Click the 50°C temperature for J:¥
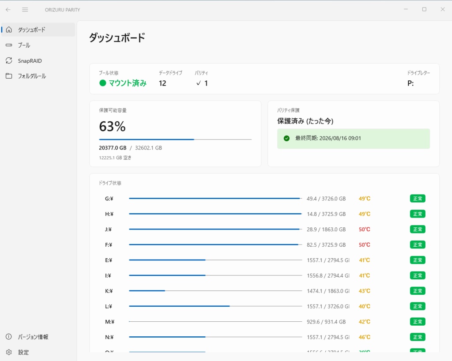The width and height of the screenshot is (452, 361). point(364,229)
